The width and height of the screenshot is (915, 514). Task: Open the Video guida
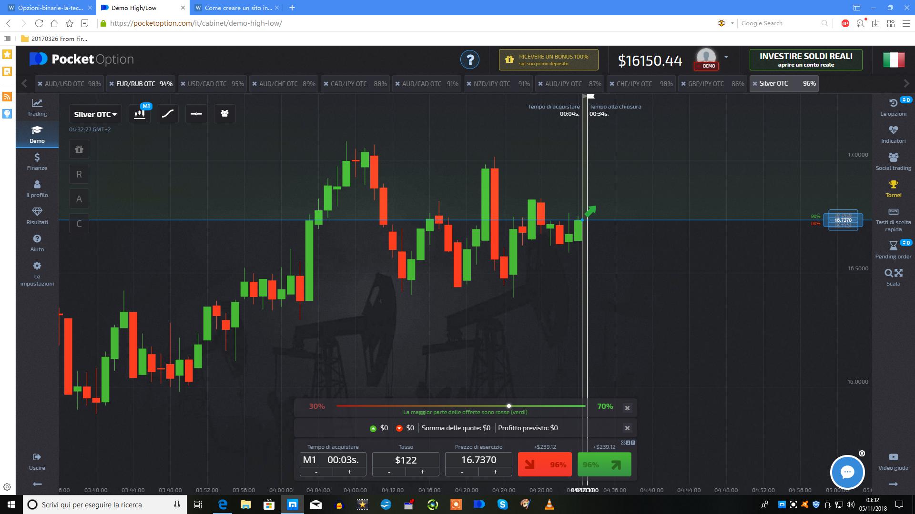pos(893,462)
